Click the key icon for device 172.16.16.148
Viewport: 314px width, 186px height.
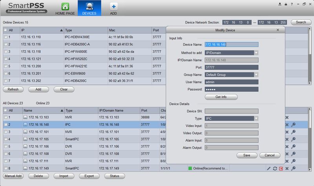pyautogui.click(x=293, y=125)
